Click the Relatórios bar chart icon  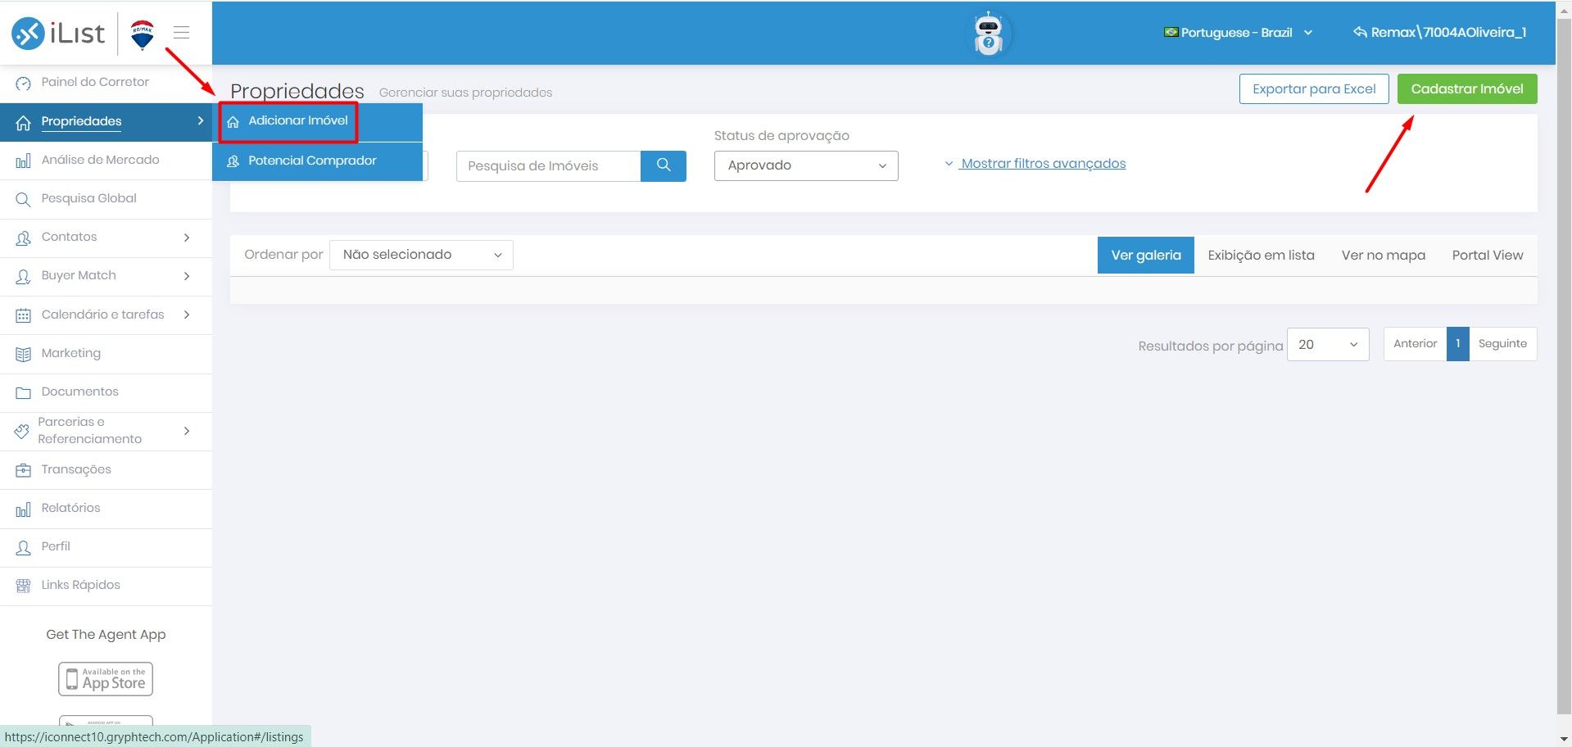(23, 509)
